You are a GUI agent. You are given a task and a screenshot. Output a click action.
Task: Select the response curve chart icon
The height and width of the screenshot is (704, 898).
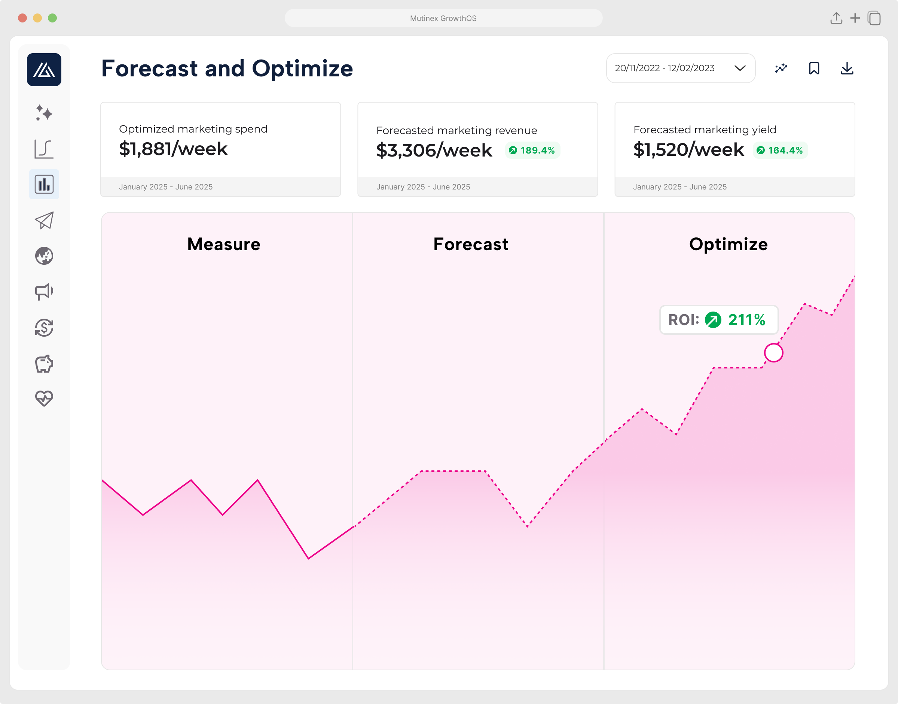click(44, 149)
